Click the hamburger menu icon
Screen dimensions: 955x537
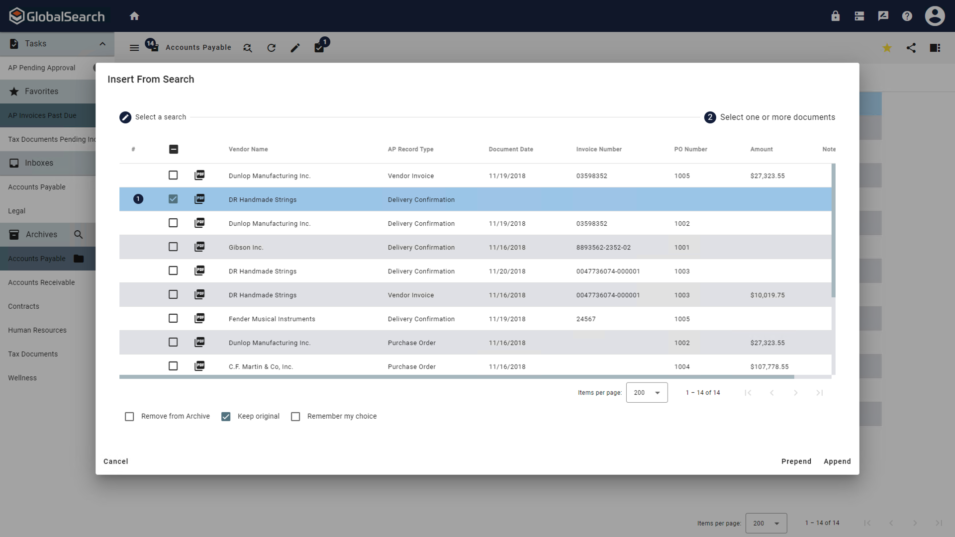[134, 48]
